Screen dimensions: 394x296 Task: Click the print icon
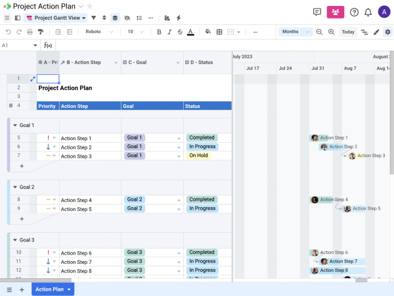[30, 32]
